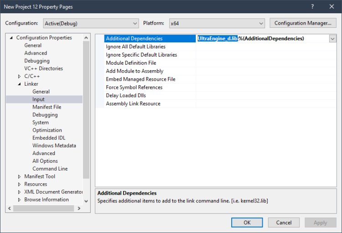Select VC++ Directories in the tree

pos(43,68)
